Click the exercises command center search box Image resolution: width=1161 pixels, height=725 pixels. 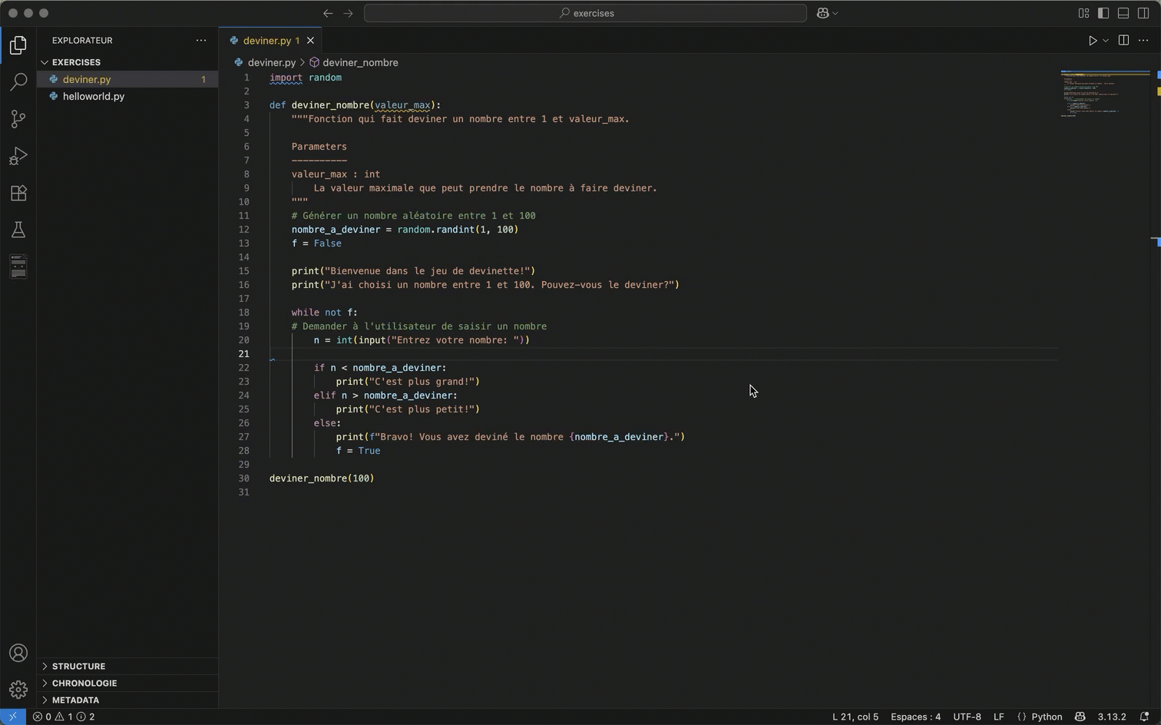(585, 13)
